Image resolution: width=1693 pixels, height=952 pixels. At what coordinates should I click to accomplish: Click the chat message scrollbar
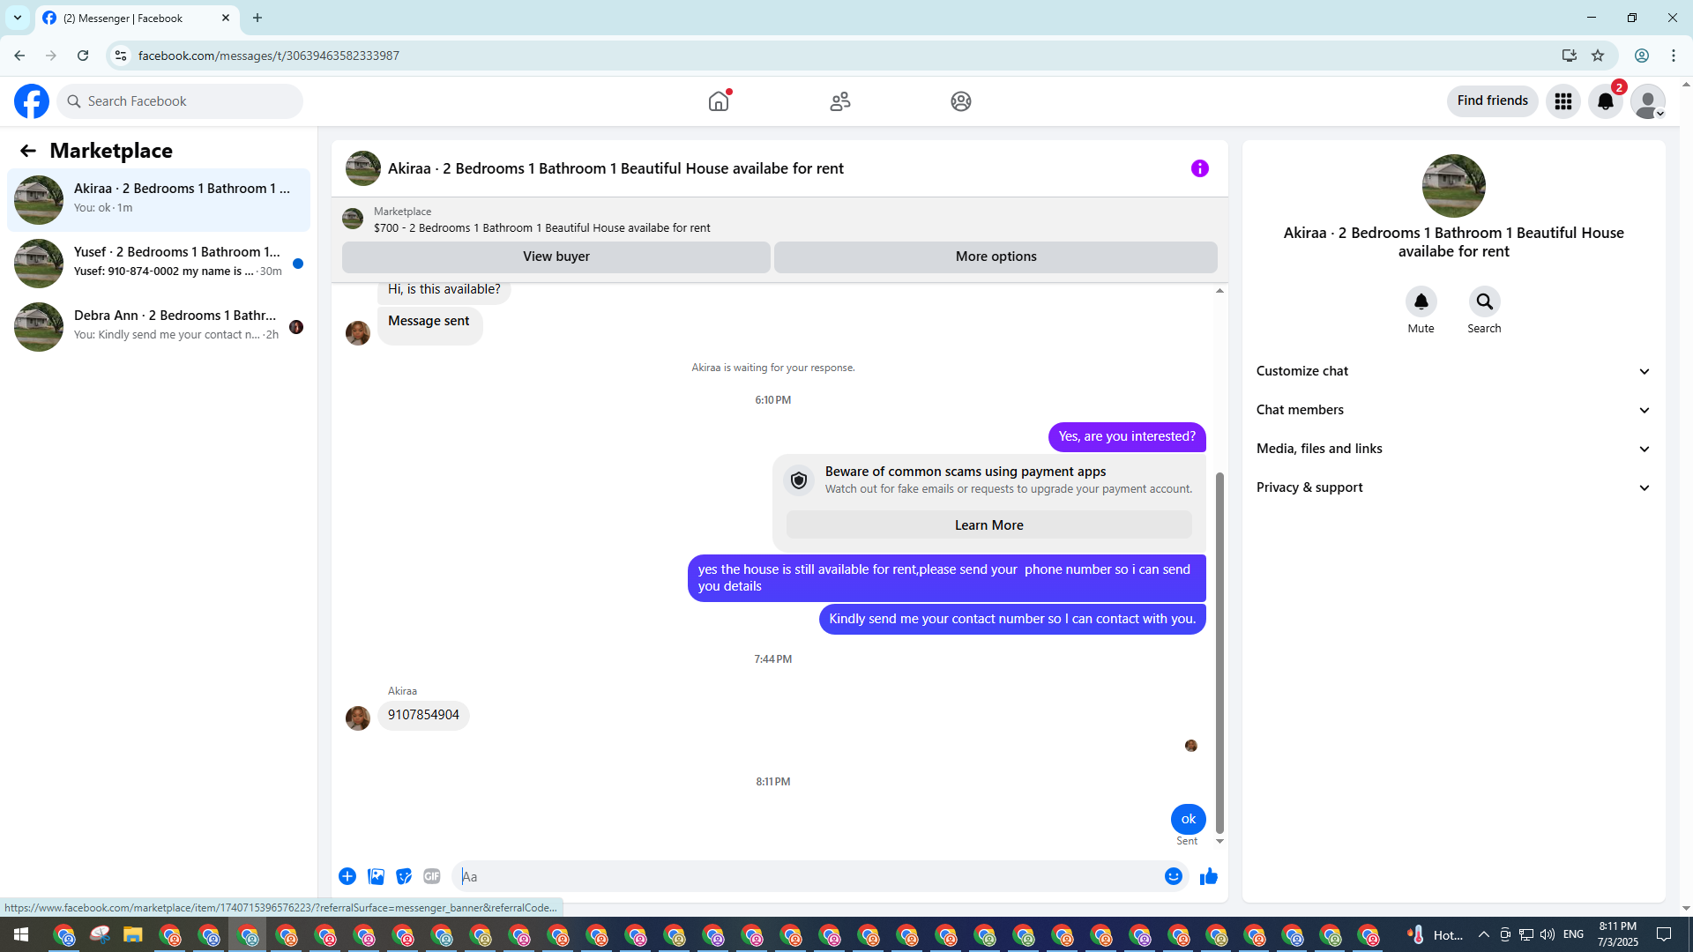click(x=1219, y=652)
